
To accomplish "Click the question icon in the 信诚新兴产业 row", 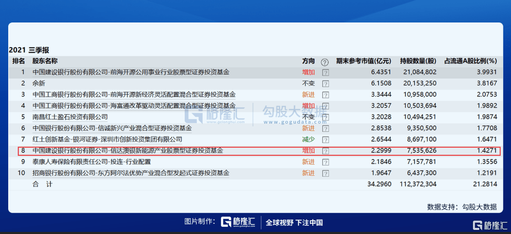I will (x=325, y=129).
